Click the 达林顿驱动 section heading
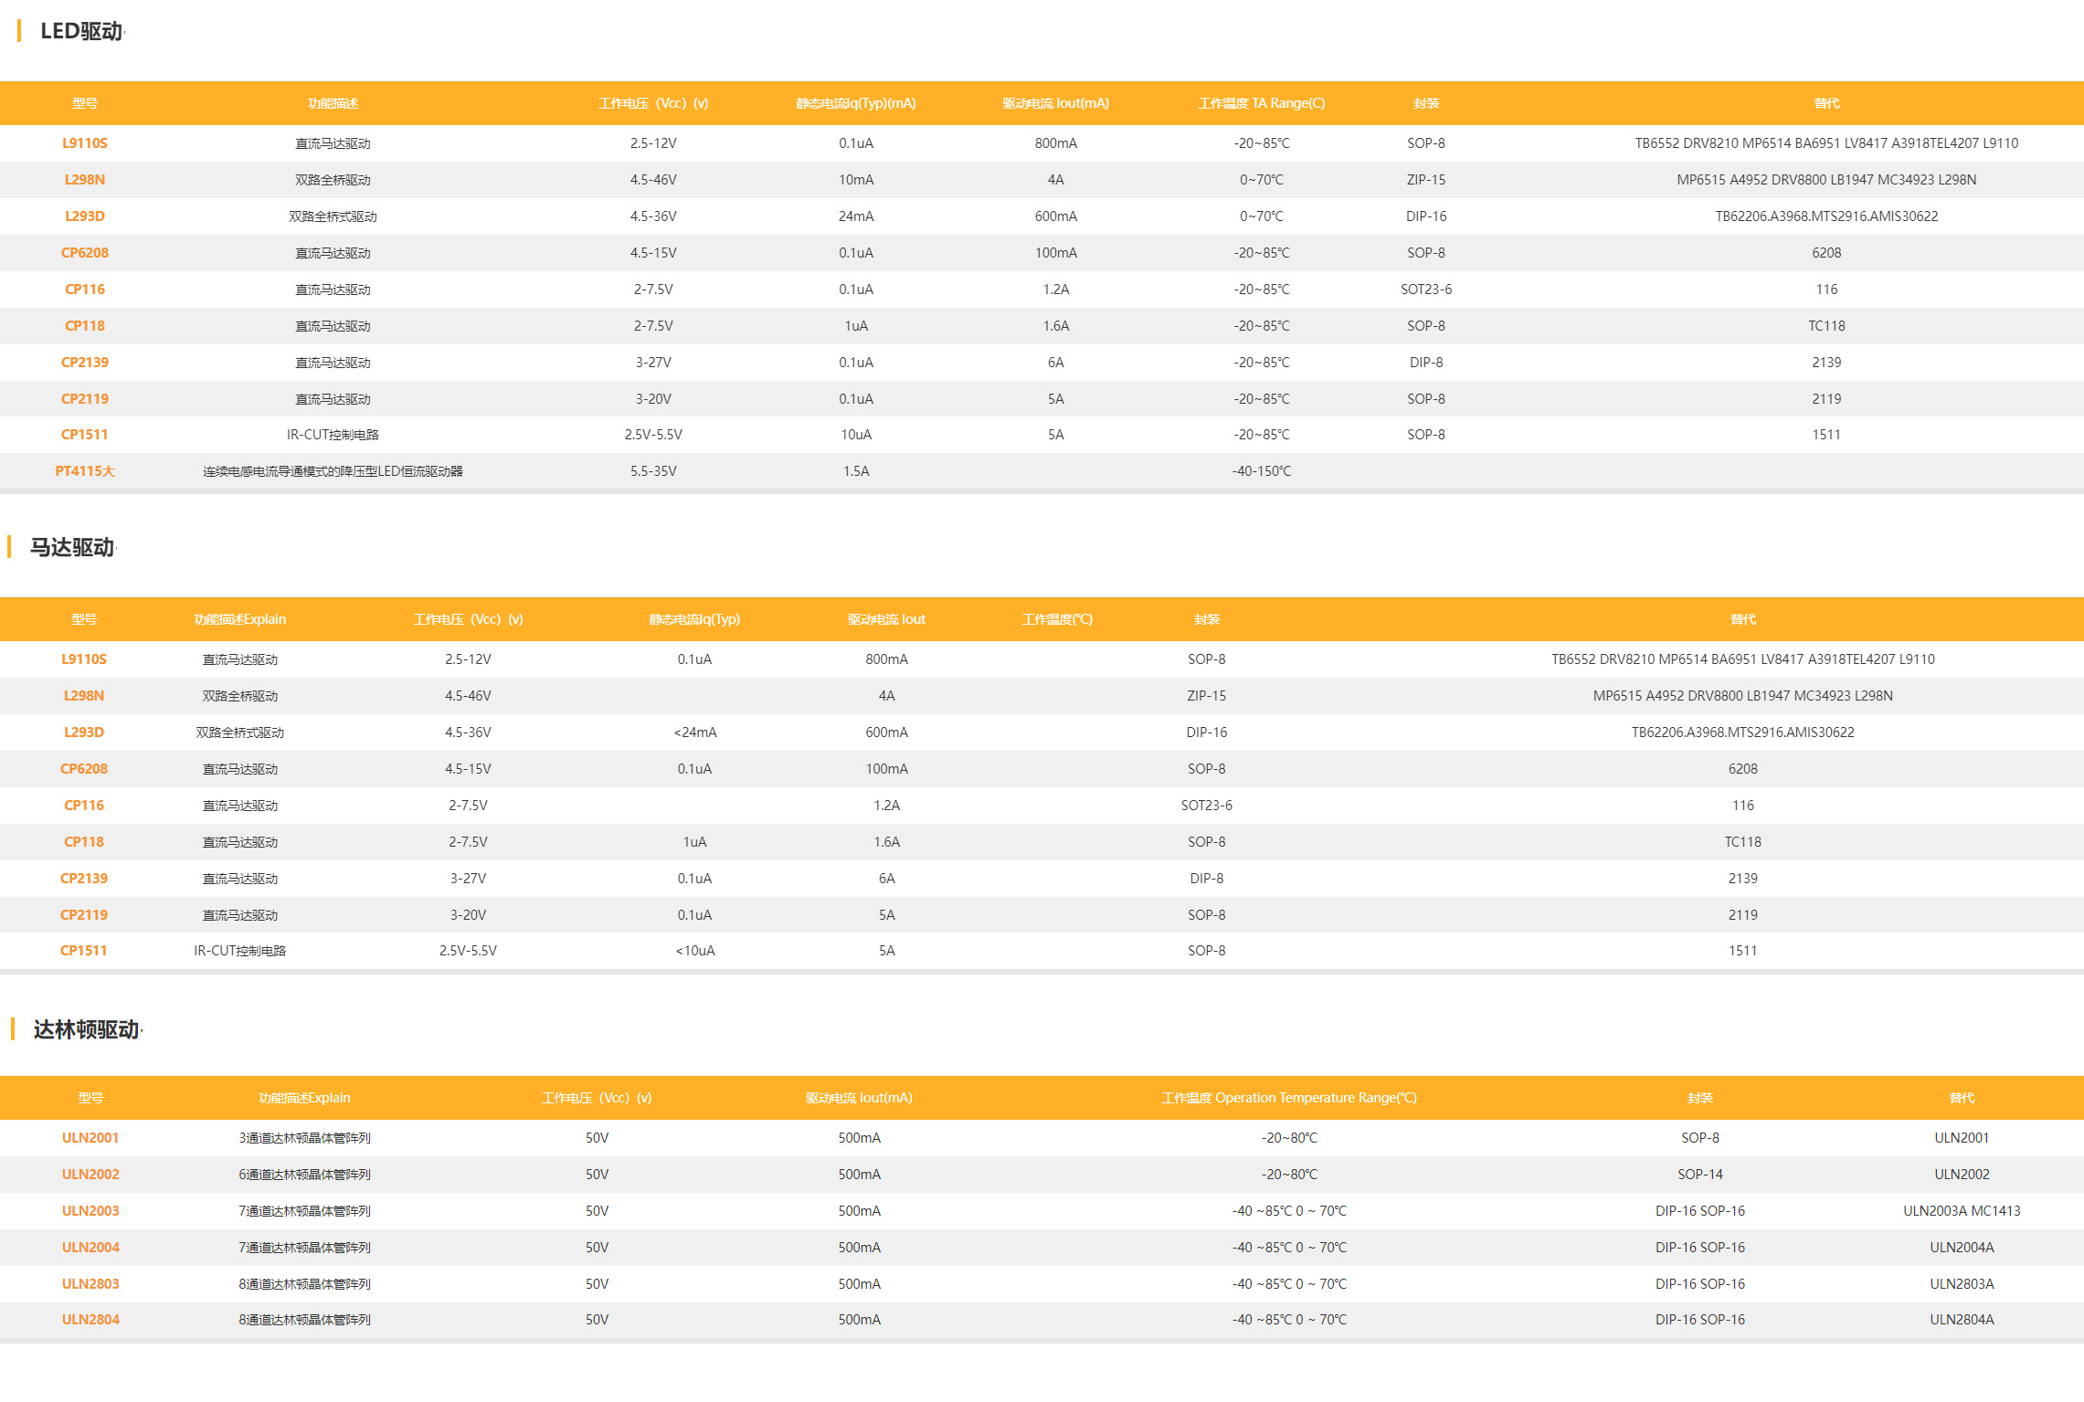This screenshot has width=2084, height=1402. coord(86,1029)
